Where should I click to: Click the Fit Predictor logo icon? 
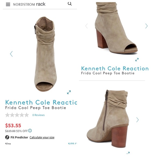pyautogui.click(x=7, y=137)
